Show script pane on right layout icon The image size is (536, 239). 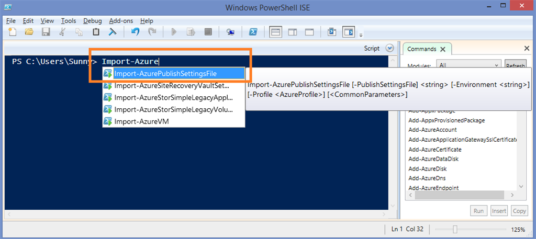click(x=293, y=32)
